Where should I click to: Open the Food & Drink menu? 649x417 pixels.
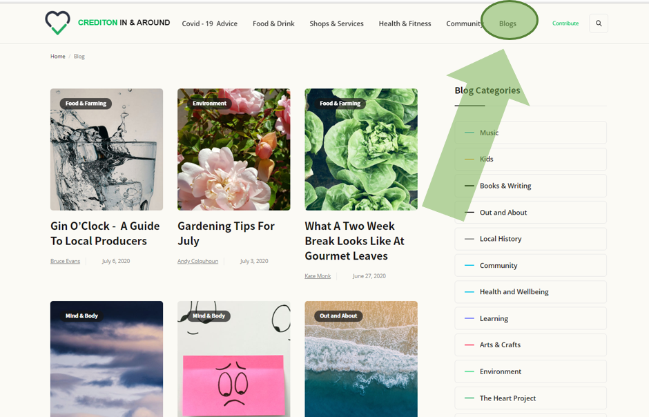click(x=273, y=23)
